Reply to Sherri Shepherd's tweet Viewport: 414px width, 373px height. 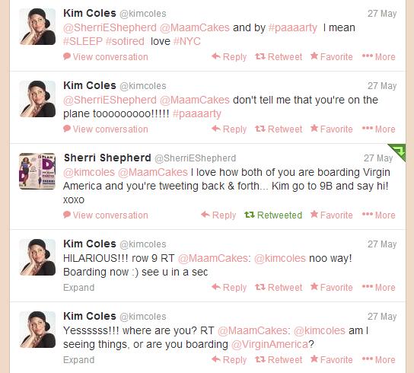[218, 215]
